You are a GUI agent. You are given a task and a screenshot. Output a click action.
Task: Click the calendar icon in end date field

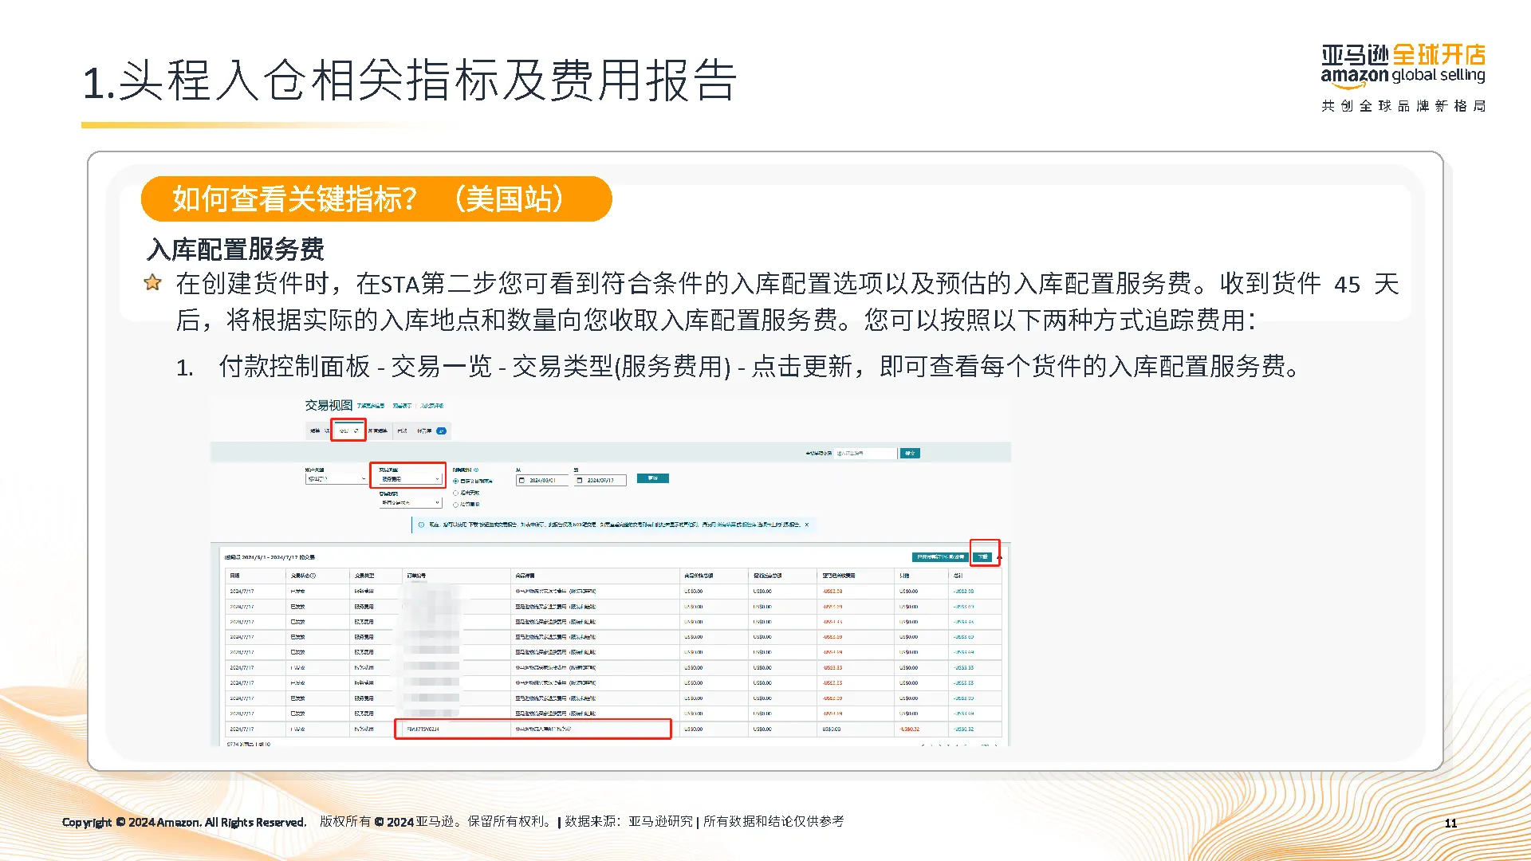pos(580,481)
